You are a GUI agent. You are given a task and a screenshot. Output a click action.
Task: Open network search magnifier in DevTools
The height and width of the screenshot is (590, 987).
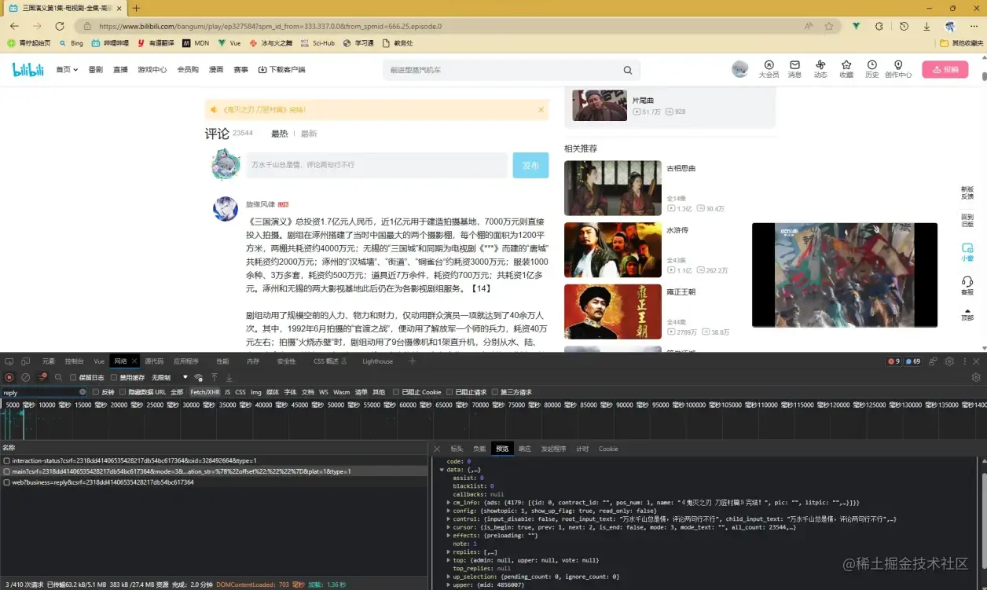pos(59,377)
